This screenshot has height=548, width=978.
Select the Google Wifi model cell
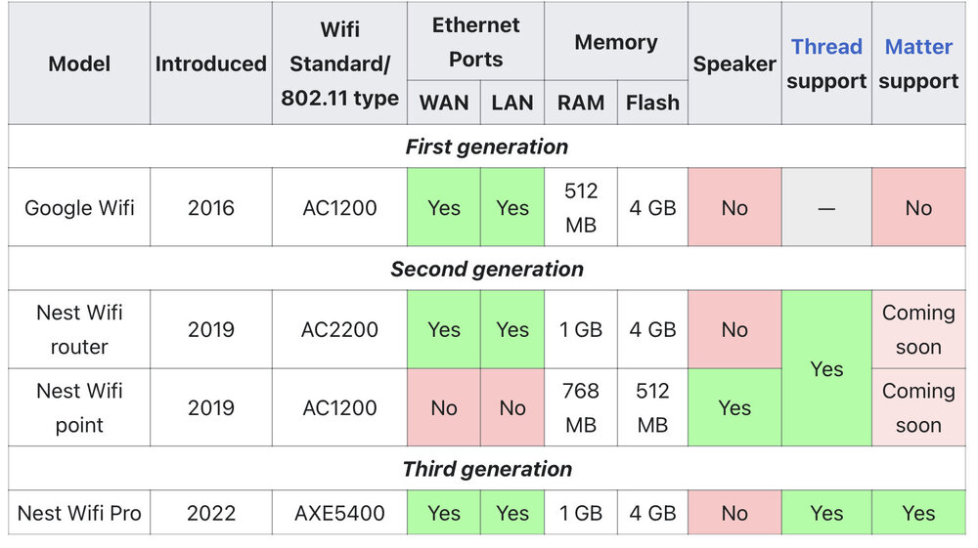pyautogui.click(x=79, y=207)
